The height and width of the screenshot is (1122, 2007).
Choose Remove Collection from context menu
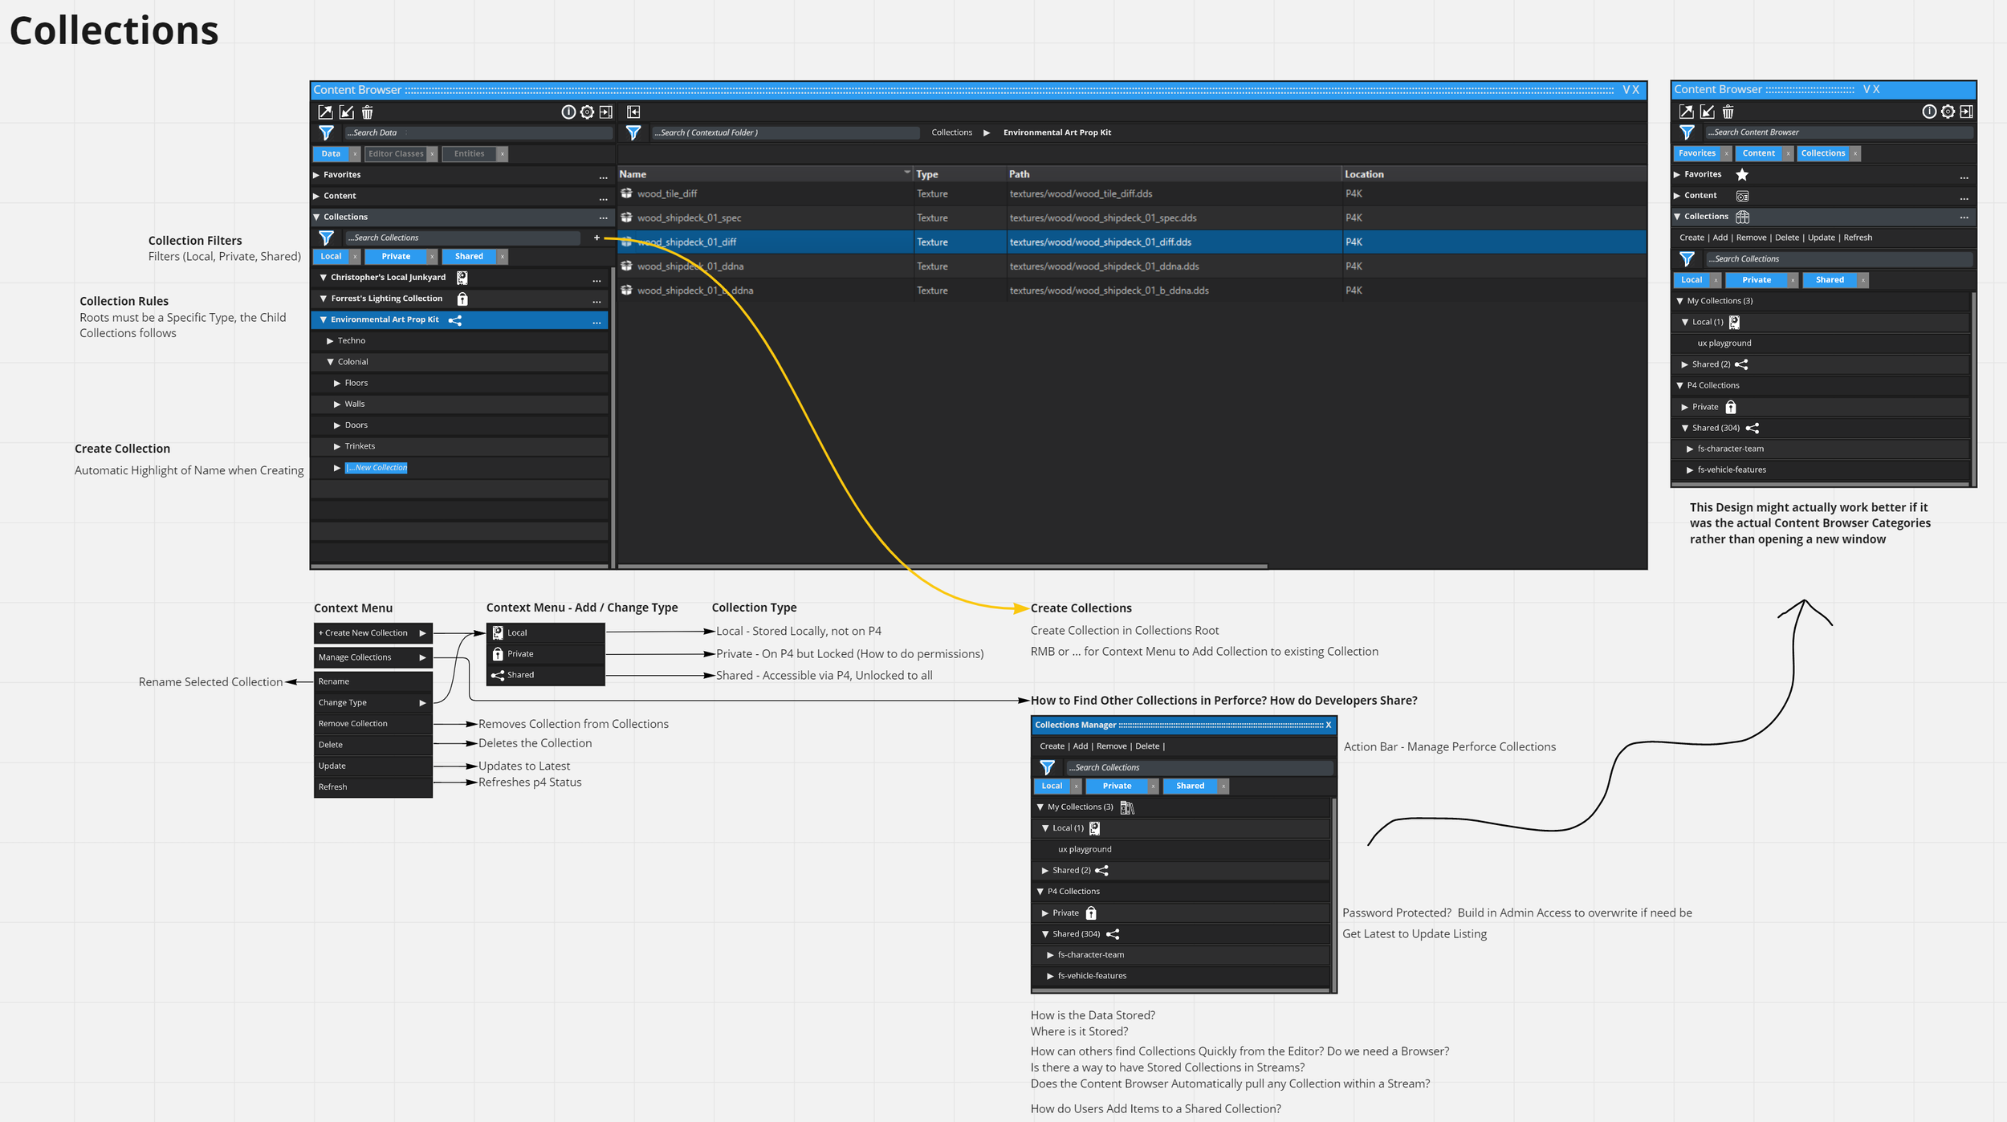tap(352, 724)
